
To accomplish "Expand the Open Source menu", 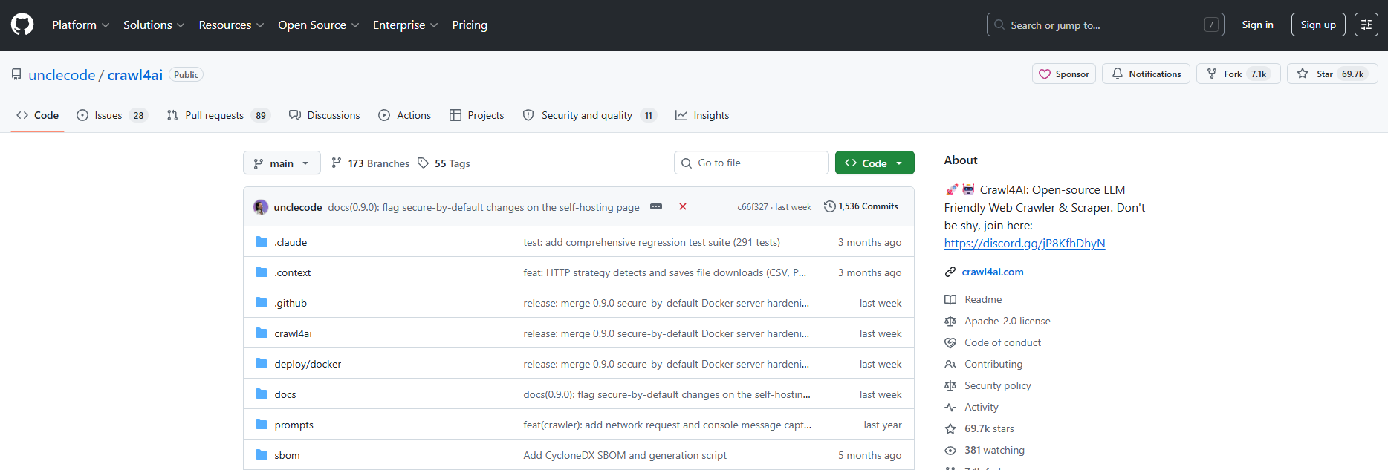I will 318,25.
